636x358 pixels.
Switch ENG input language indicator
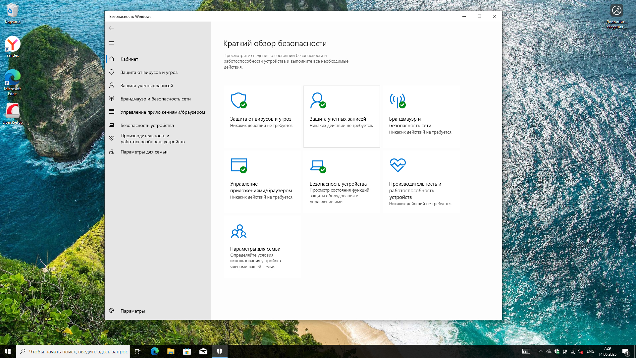pyautogui.click(x=590, y=351)
